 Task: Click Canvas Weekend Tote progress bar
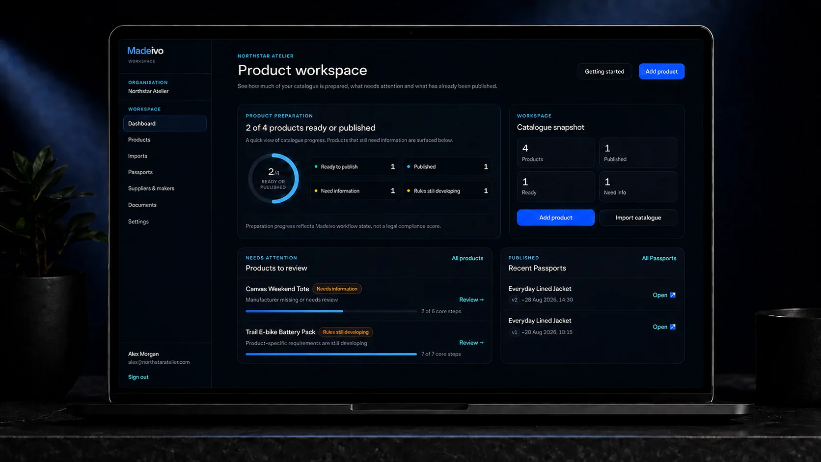331,311
